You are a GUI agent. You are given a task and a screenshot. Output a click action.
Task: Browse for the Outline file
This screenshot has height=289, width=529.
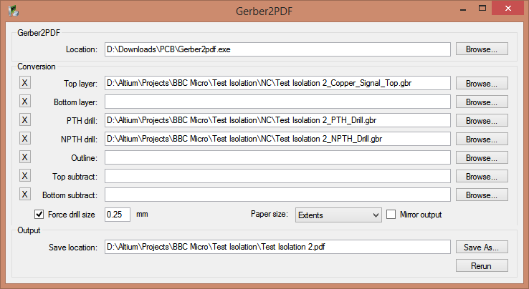point(482,157)
